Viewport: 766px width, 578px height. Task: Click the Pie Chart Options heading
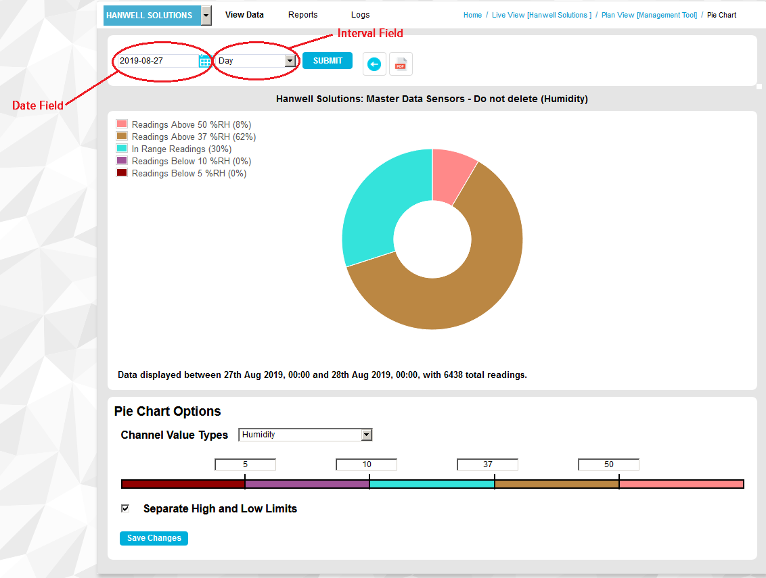(x=168, y=411)
